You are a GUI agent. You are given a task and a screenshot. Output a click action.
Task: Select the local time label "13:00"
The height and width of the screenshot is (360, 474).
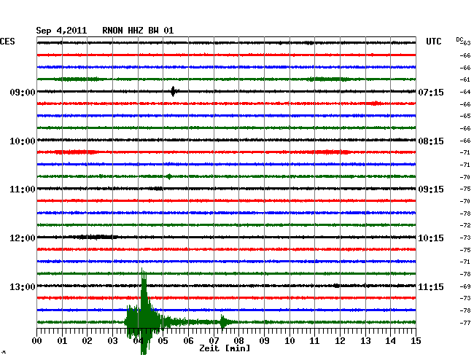coord(23,286)
